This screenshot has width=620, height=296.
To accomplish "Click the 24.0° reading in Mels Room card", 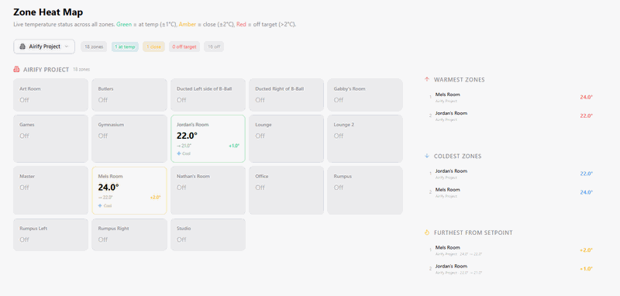I will (x=108, y=188).
